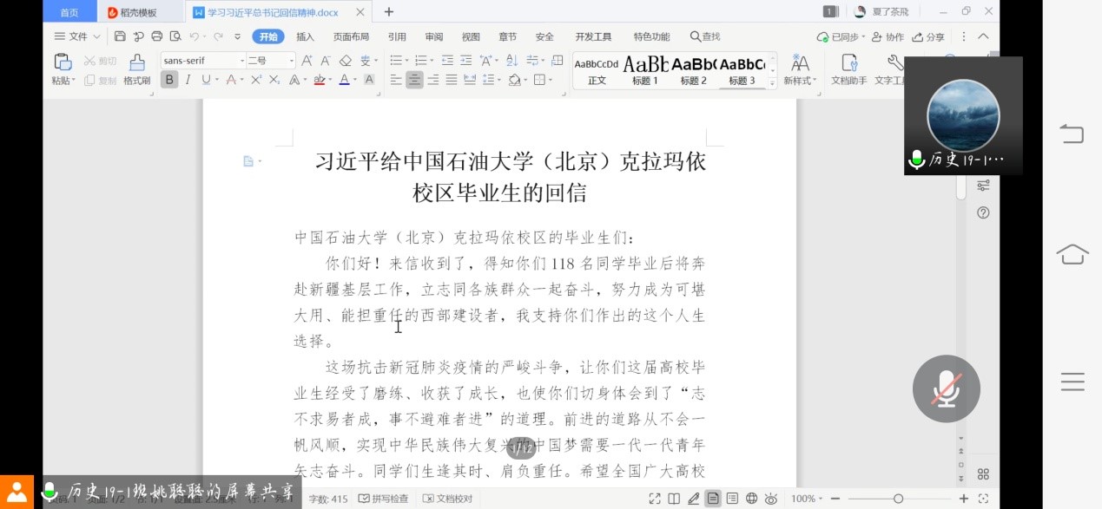Switch to 审阅 ribbon tab
The height and width of the screenshot is (509, 1102).
click(433, 36)
